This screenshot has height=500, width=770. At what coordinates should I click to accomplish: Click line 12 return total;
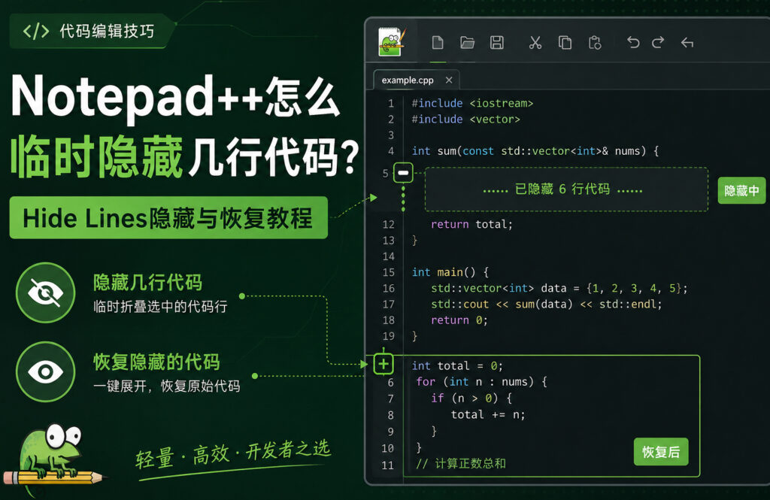point(471,225)
